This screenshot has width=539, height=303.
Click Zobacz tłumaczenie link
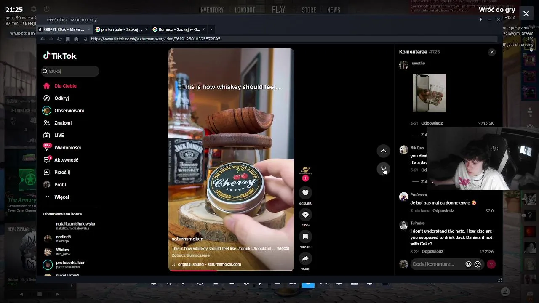click(x=190, y=255)
